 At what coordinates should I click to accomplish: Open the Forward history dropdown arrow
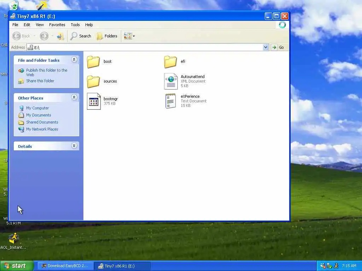(x=52, y=36)
